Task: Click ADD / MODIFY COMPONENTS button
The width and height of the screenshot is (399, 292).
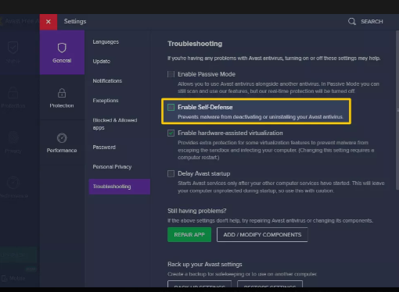Action: [262, 235]
